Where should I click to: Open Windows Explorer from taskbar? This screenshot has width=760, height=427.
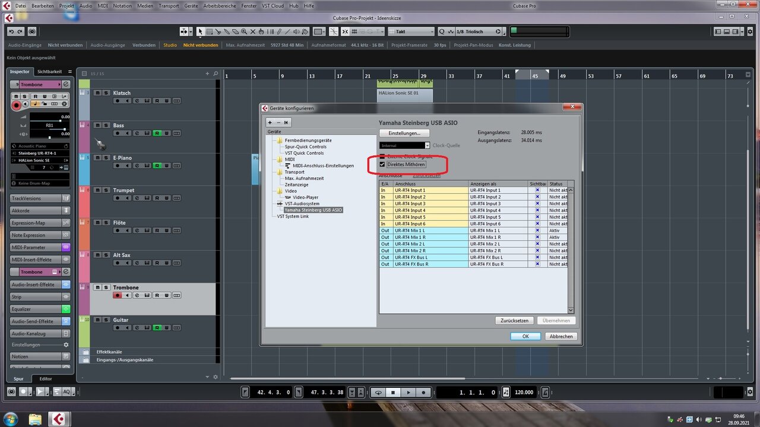tap(36, 419)
